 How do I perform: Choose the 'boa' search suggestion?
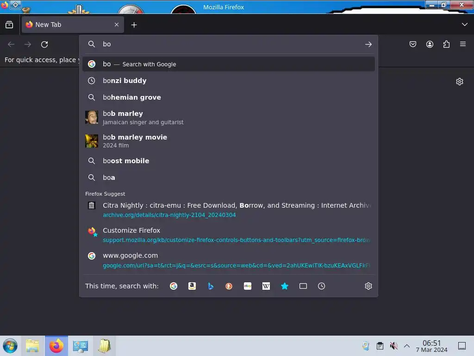point(228,178)
